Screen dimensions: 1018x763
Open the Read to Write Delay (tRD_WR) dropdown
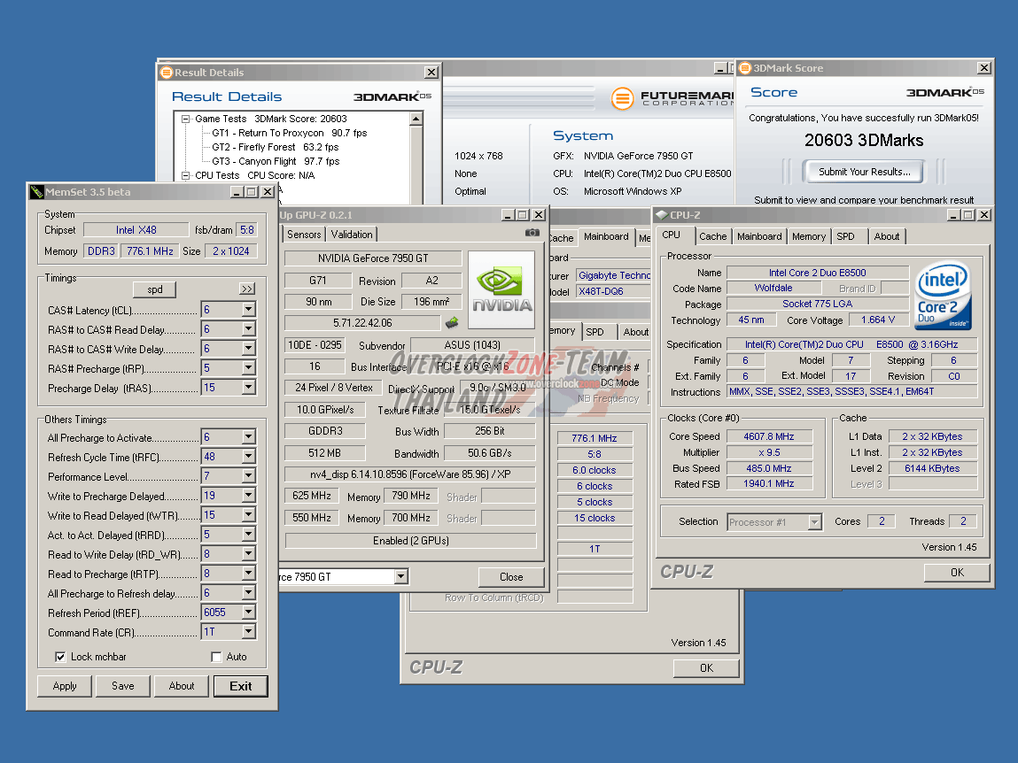click(249, 553)
